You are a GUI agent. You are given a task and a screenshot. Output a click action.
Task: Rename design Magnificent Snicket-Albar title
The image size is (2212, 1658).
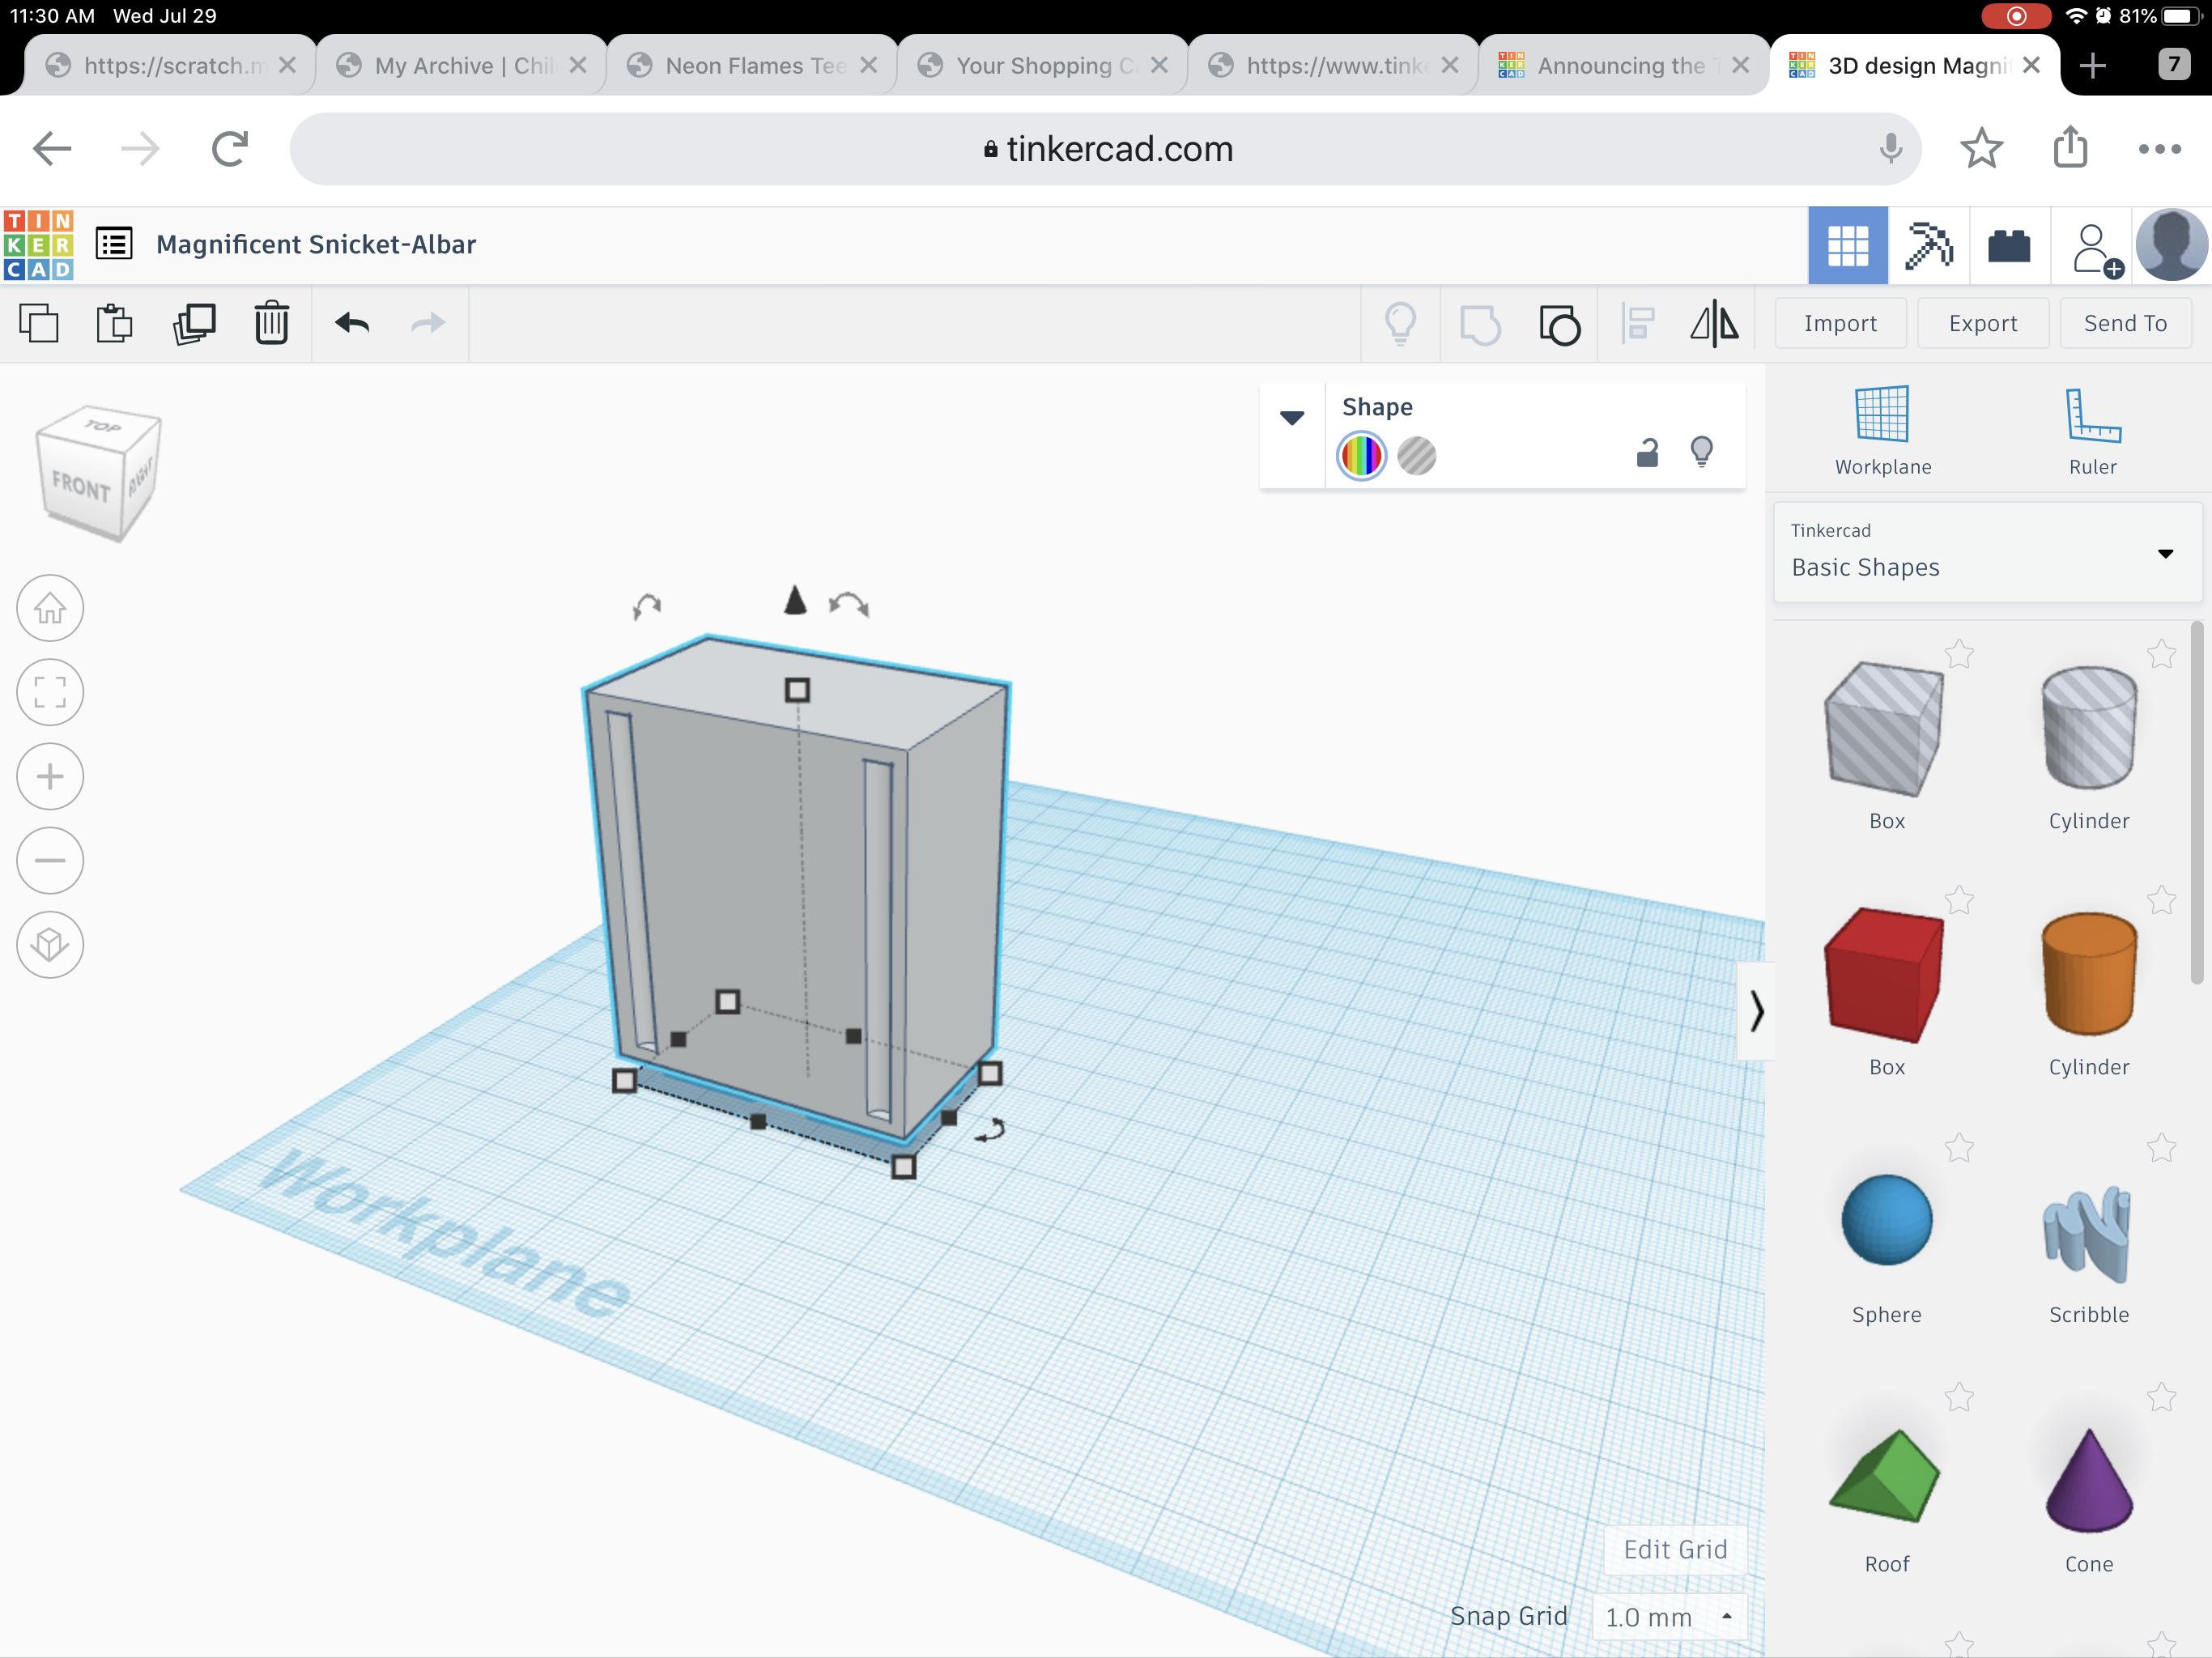(x=316, y=244)
